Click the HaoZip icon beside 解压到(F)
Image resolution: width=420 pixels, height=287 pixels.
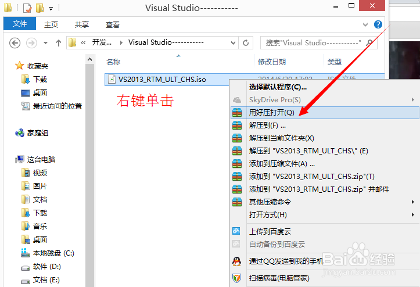pyautogui.click(x=237, y=125)
